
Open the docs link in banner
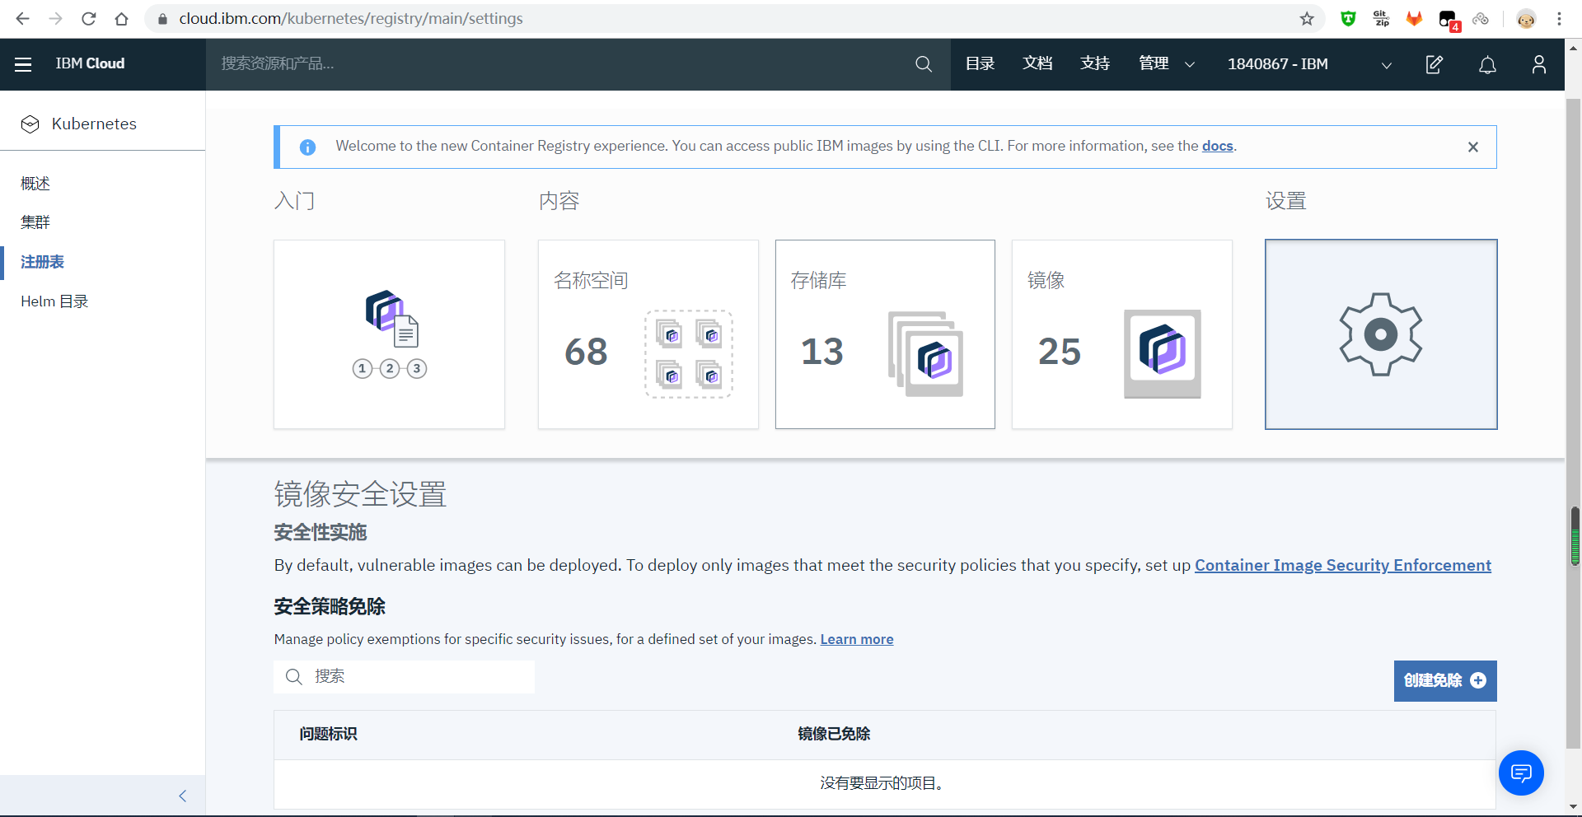coord(1217,147)
